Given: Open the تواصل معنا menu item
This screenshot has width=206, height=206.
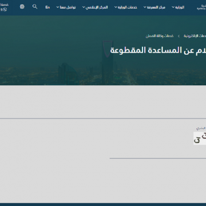Looking at the screenshot, I should click(68, 7).
